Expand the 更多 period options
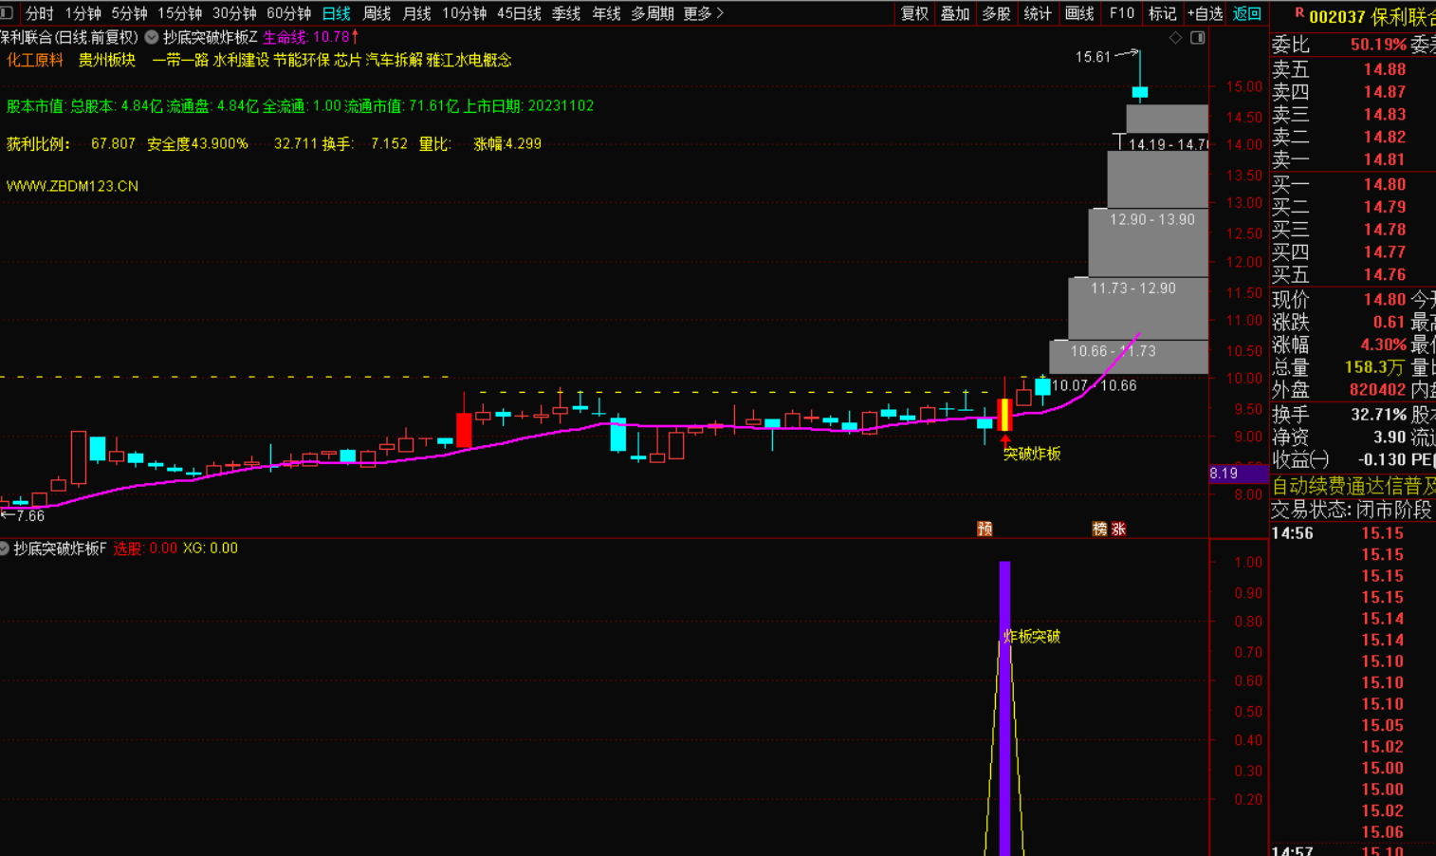 click(703, 13)
